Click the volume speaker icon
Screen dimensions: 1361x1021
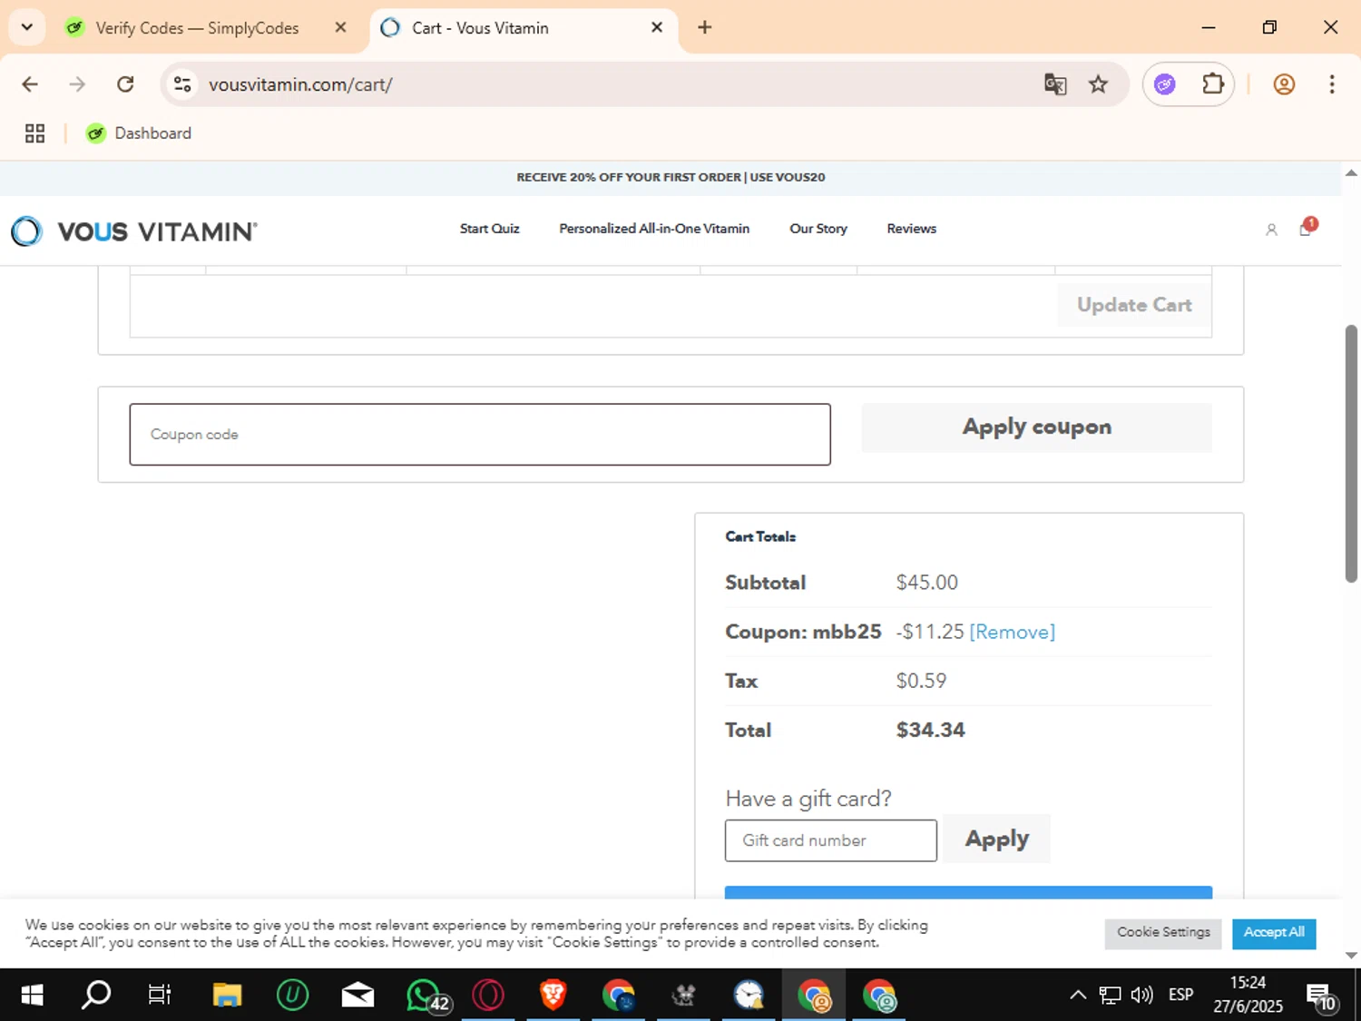(x=1141, y=995)
